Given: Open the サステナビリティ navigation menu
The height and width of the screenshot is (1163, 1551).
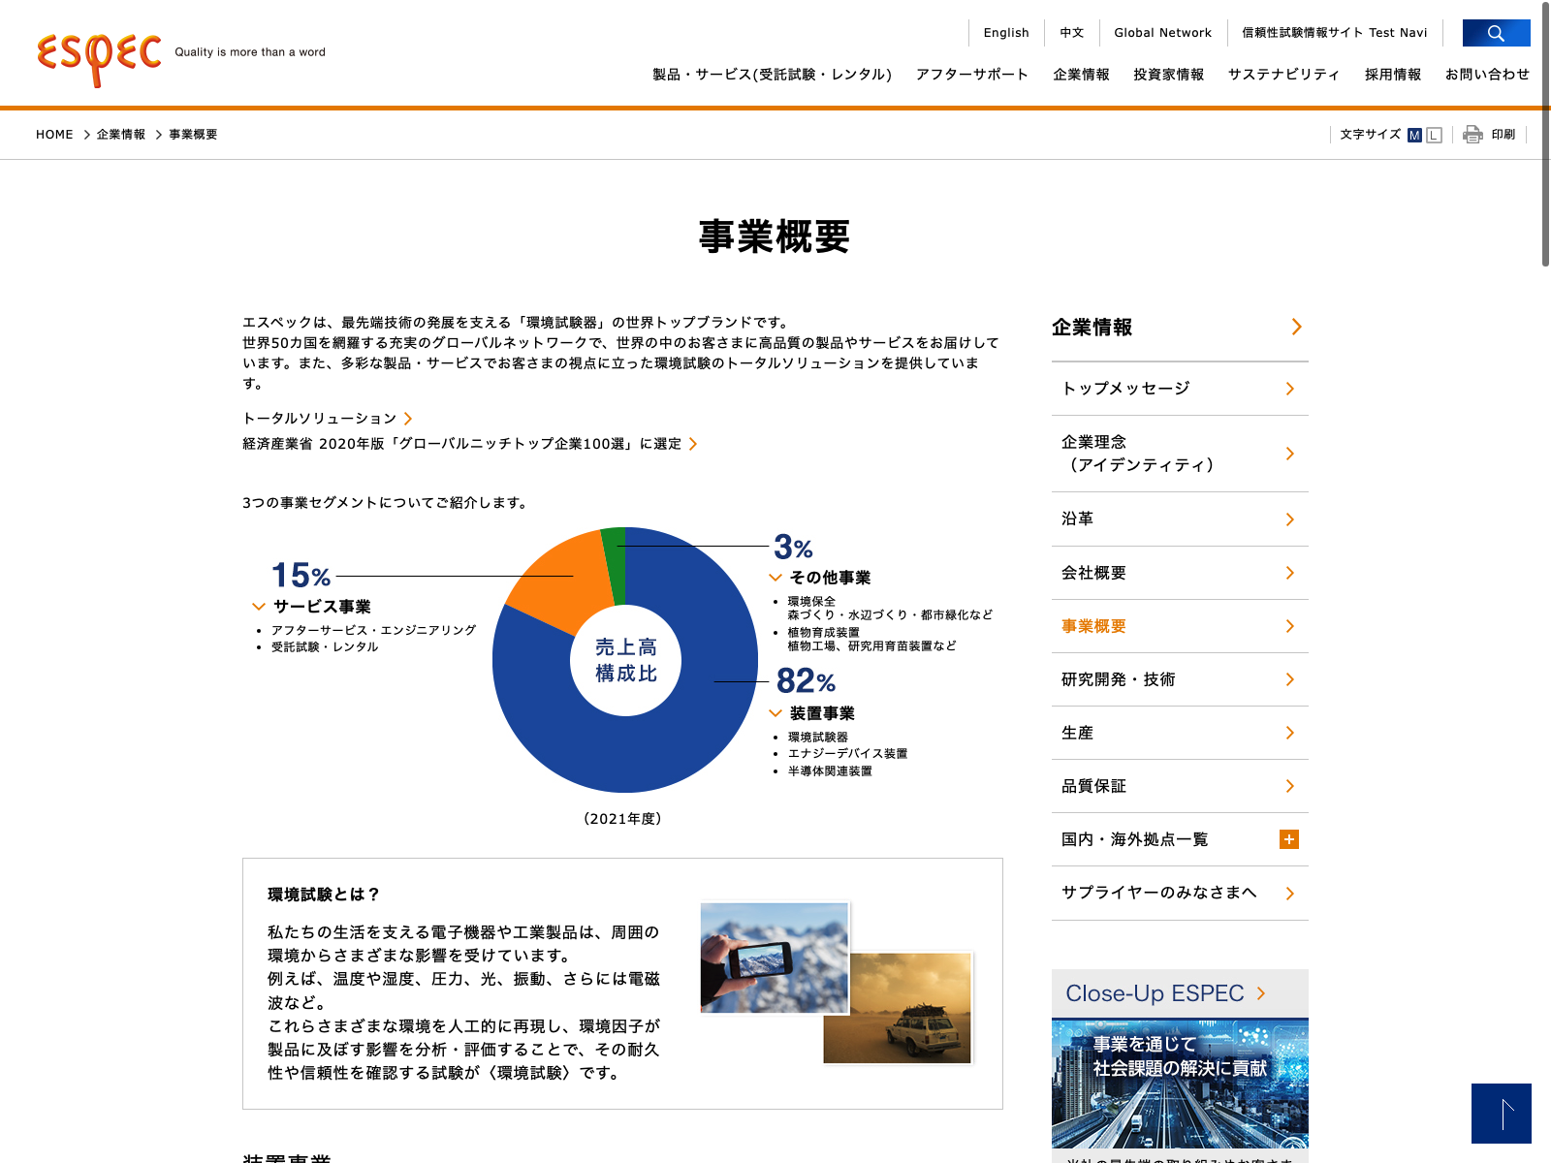Looking at the screenshot, I should point(1283,75).
